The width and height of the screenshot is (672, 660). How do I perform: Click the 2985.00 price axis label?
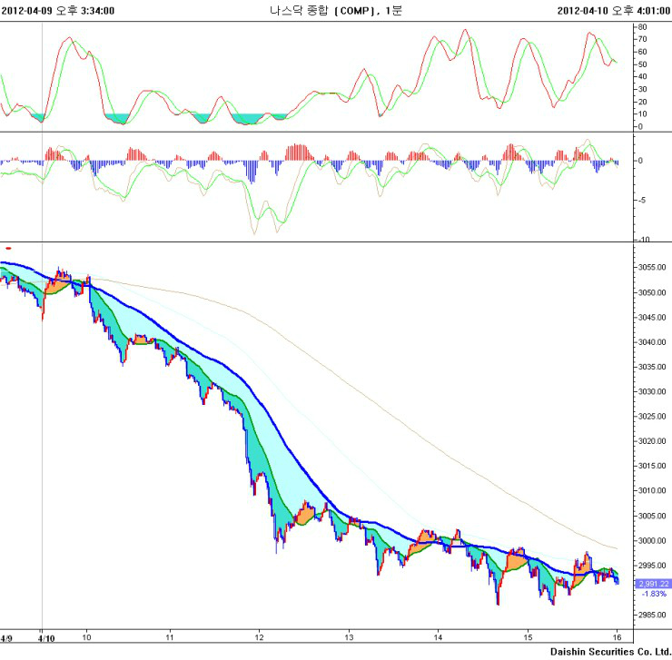point(653,615)
